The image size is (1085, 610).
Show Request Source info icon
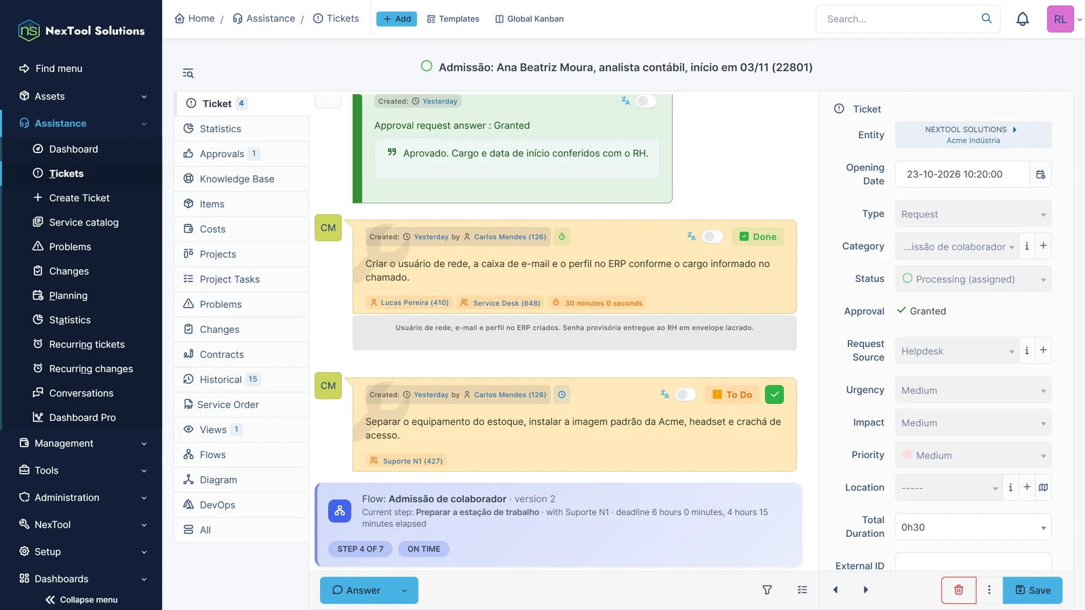point(1027,350)
